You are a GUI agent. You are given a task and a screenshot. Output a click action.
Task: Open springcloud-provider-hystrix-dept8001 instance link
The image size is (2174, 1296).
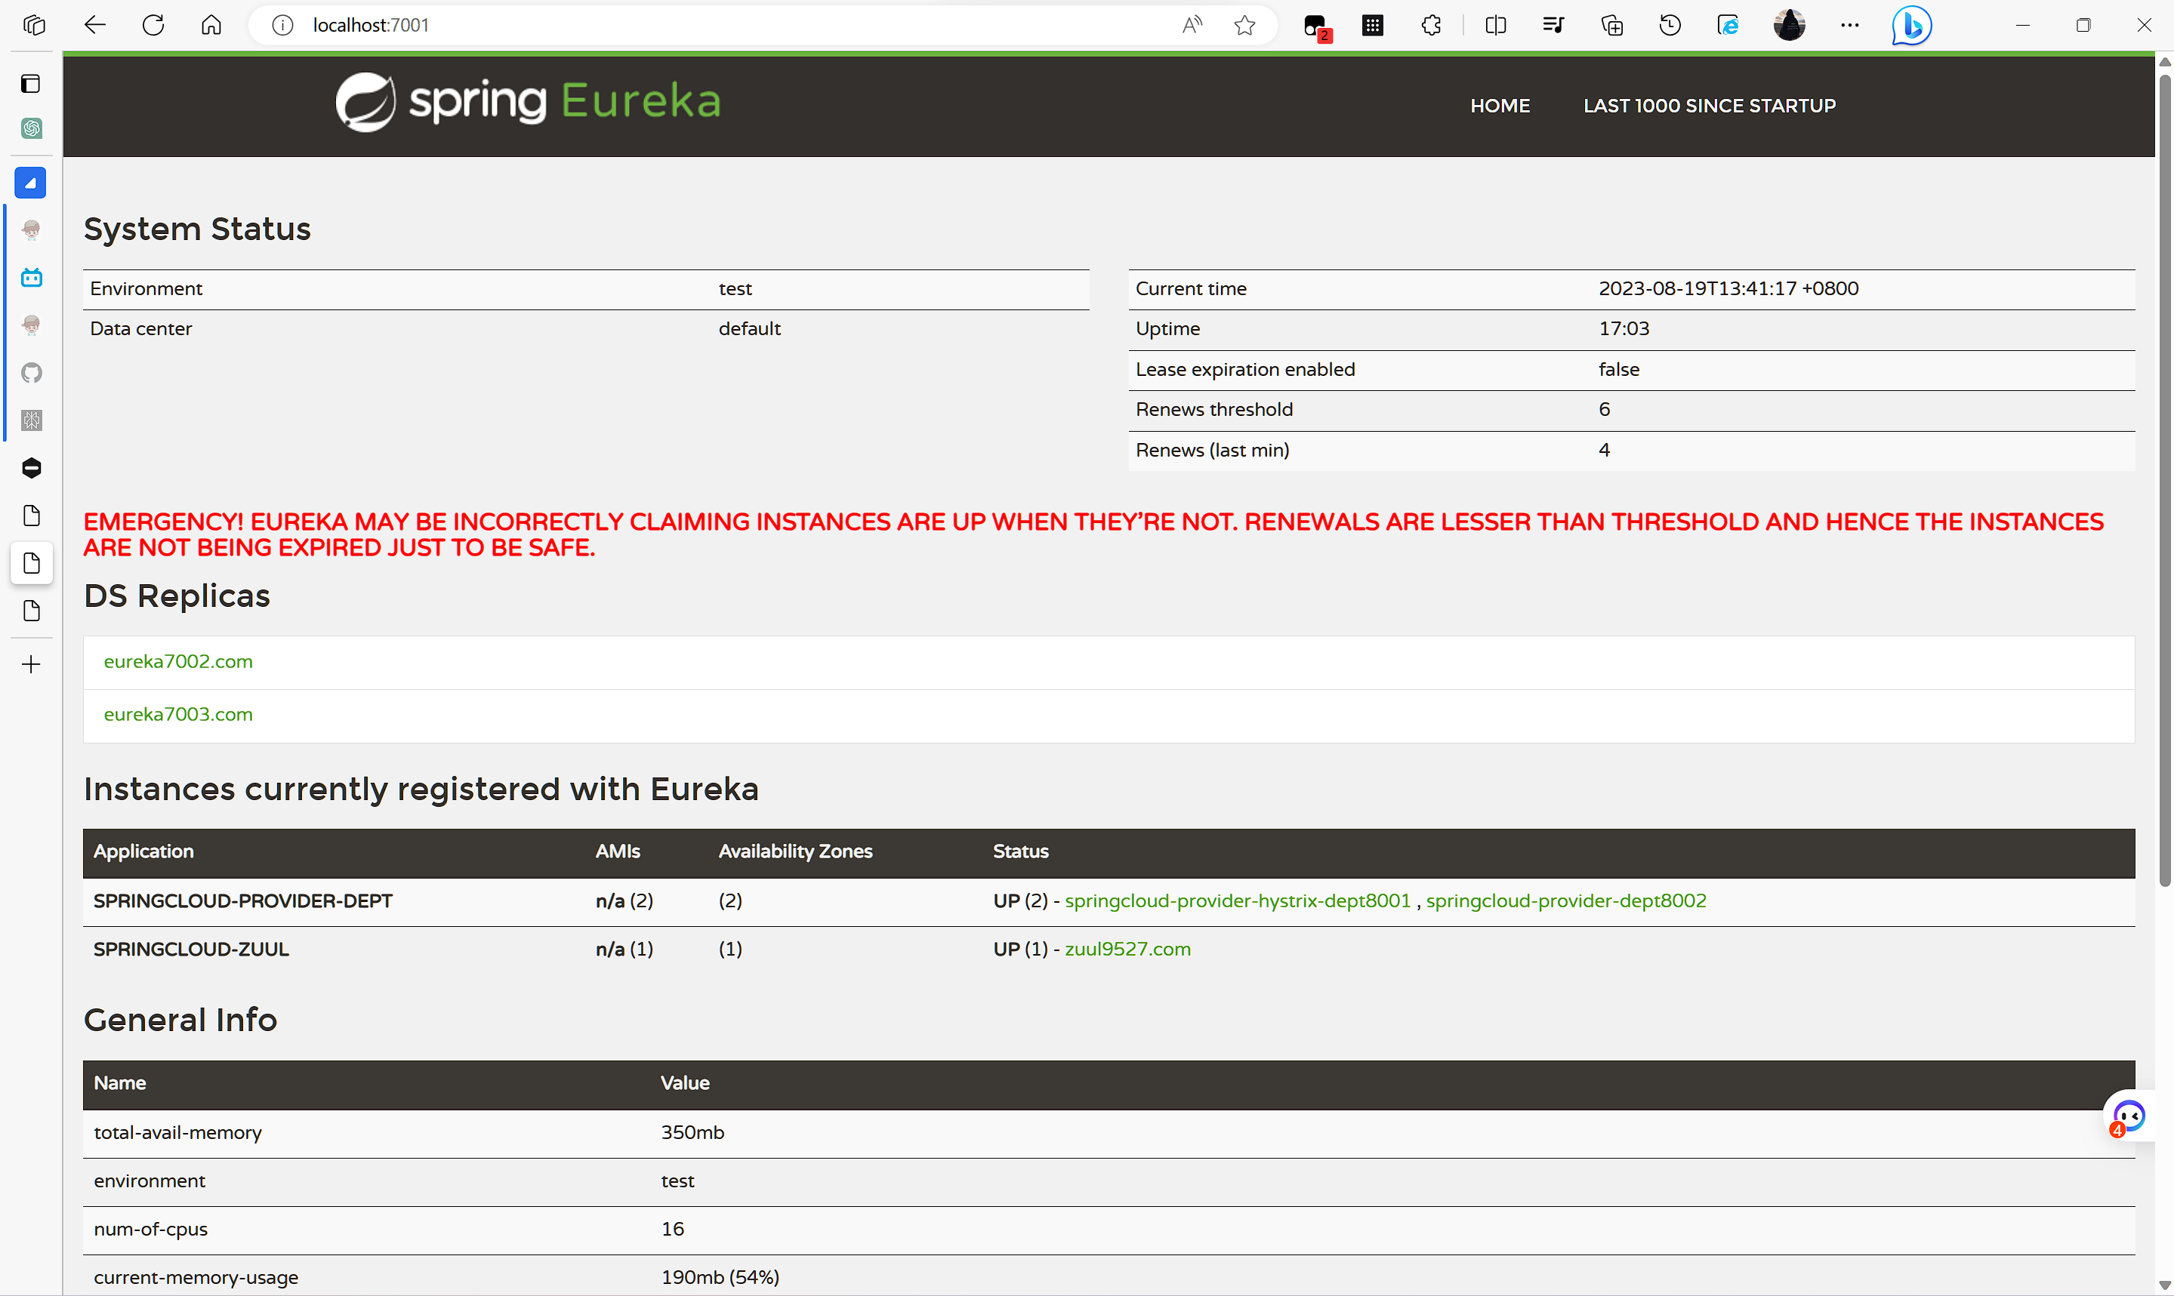1238,900
